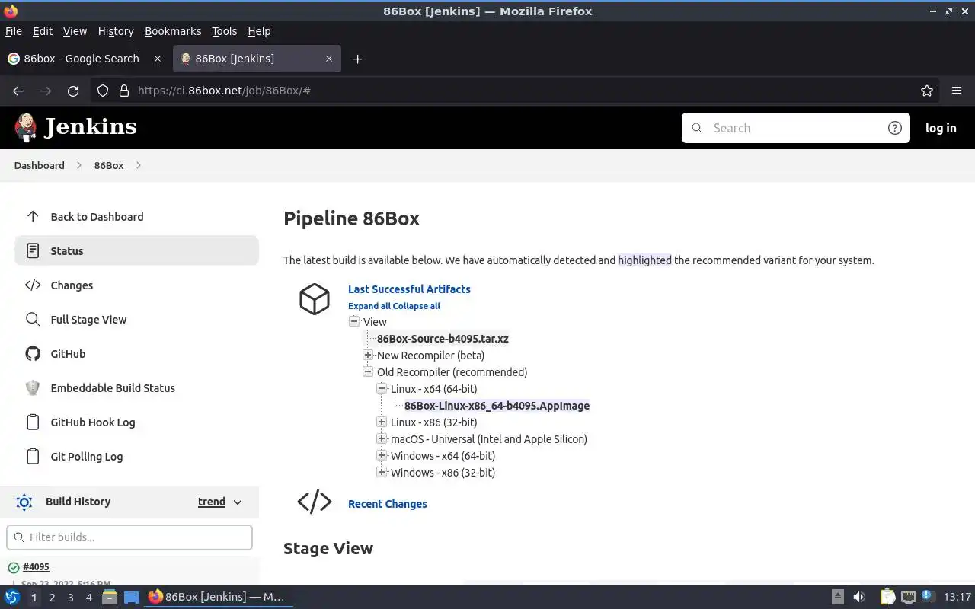Image resolution: width=975 pixels, height=609 pixels.
Task: Click the volume icon in system tray
Action: coord(859,598)
